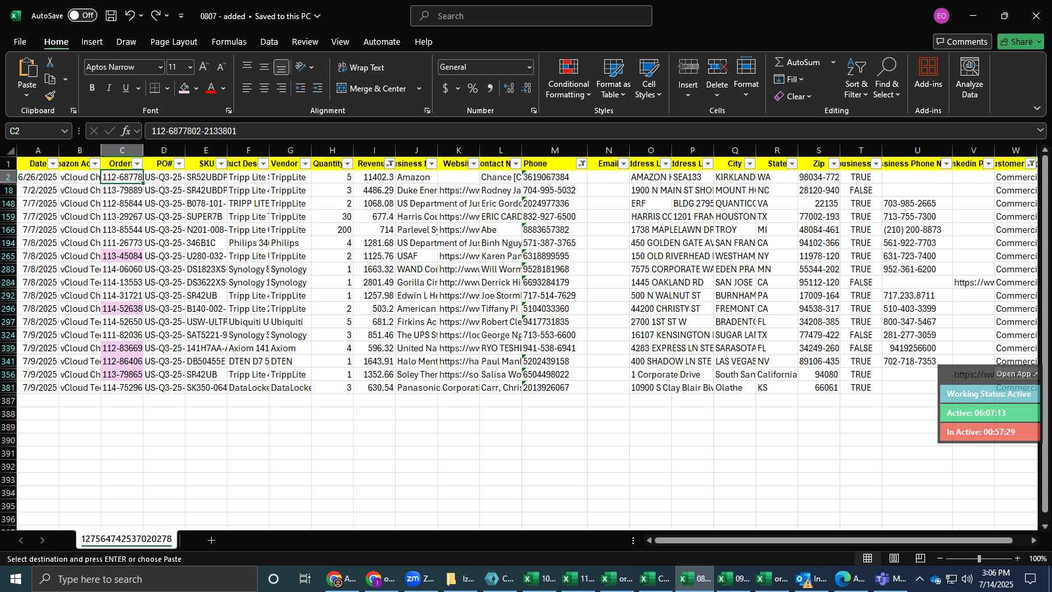This screenshot has width=1052, height=592.
Task: Toggle AutoSave switch
Action: (82, 16)
